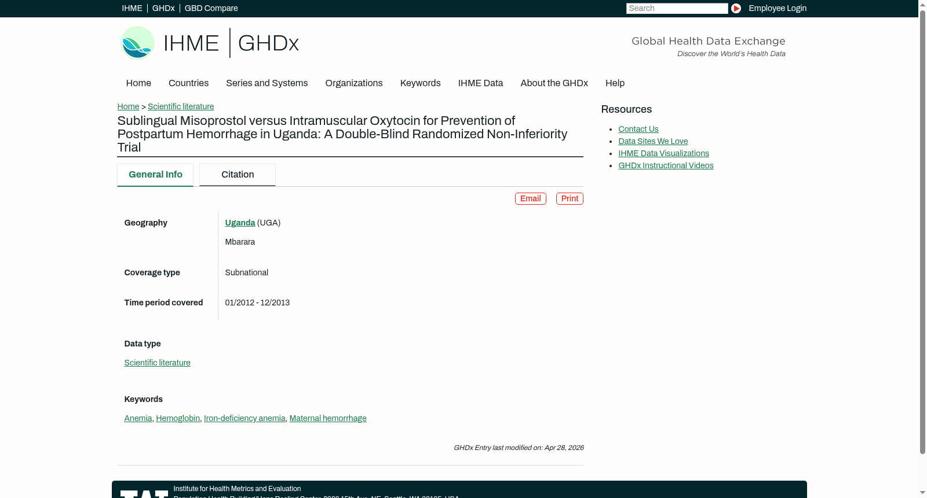Open the Countries menu
The image size is (927, 498).
click(188, 83)
